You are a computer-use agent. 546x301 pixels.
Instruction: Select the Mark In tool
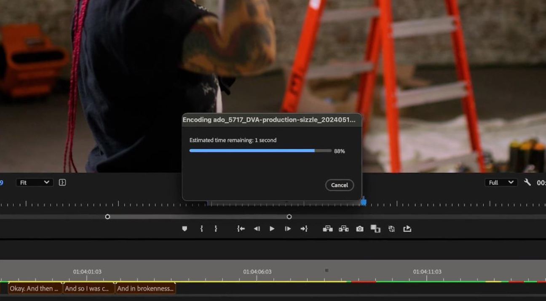point(201,228)
